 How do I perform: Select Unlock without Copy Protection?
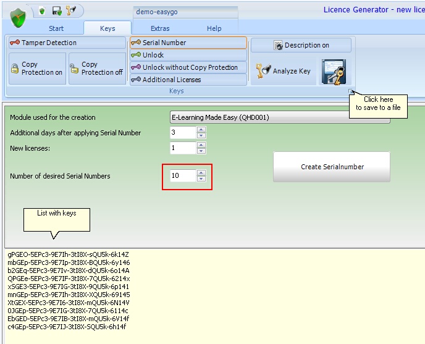pos(188,67)
